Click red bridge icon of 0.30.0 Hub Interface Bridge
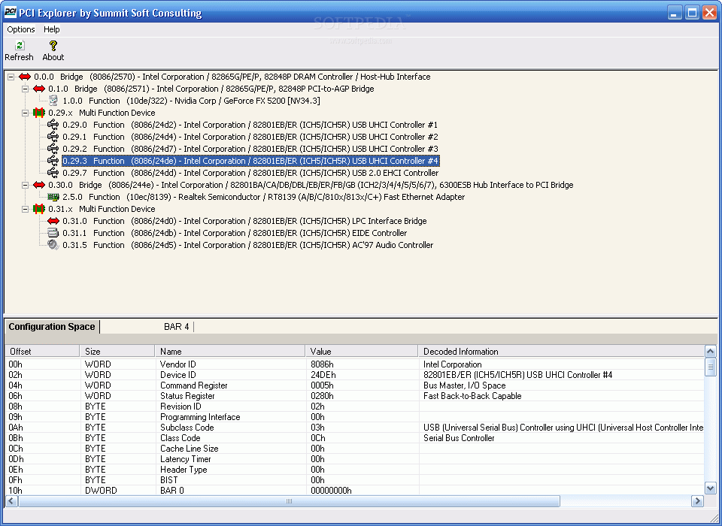 [39, 185]
